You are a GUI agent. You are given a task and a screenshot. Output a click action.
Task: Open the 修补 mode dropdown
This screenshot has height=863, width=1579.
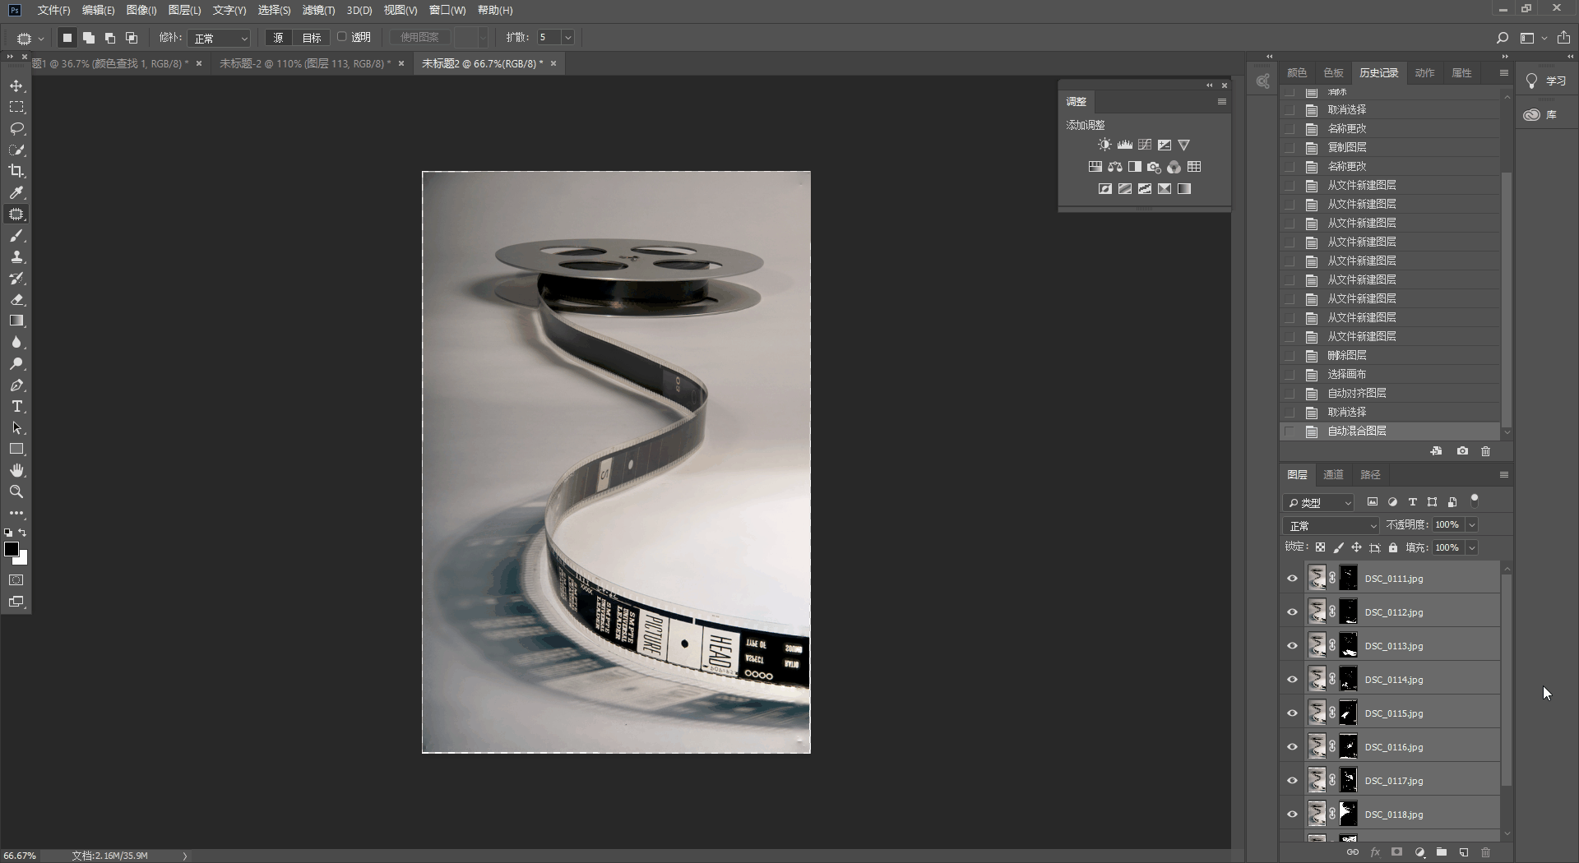(x=219, y=38)
